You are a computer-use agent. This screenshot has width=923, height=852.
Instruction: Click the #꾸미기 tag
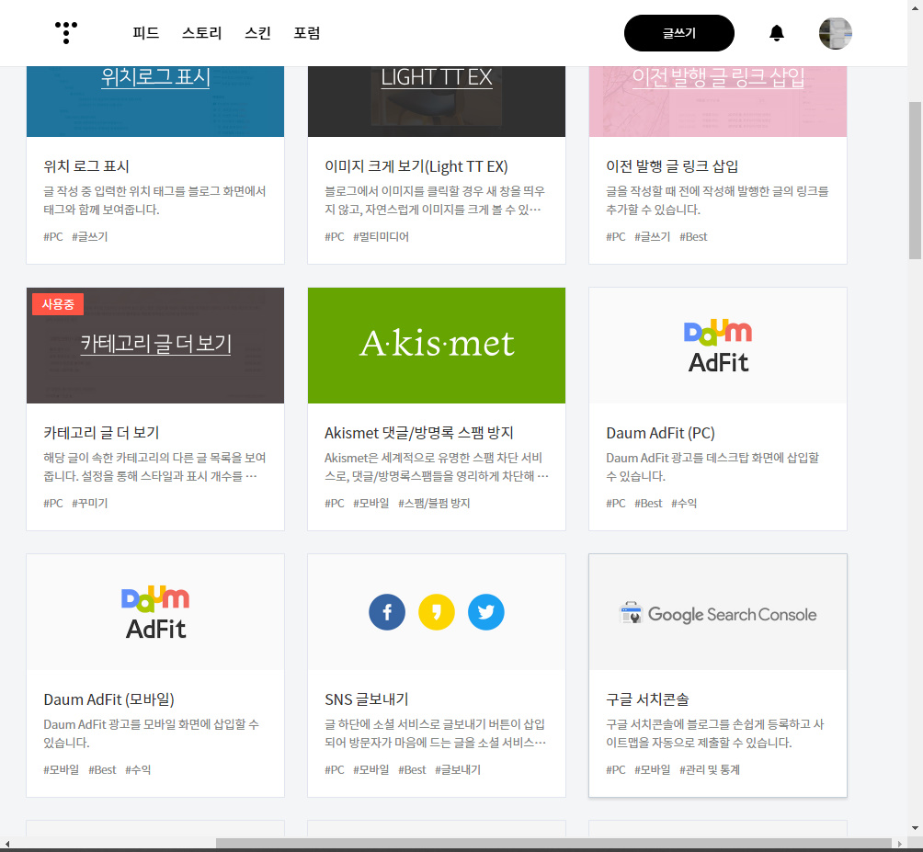click(x=89, y=503)
